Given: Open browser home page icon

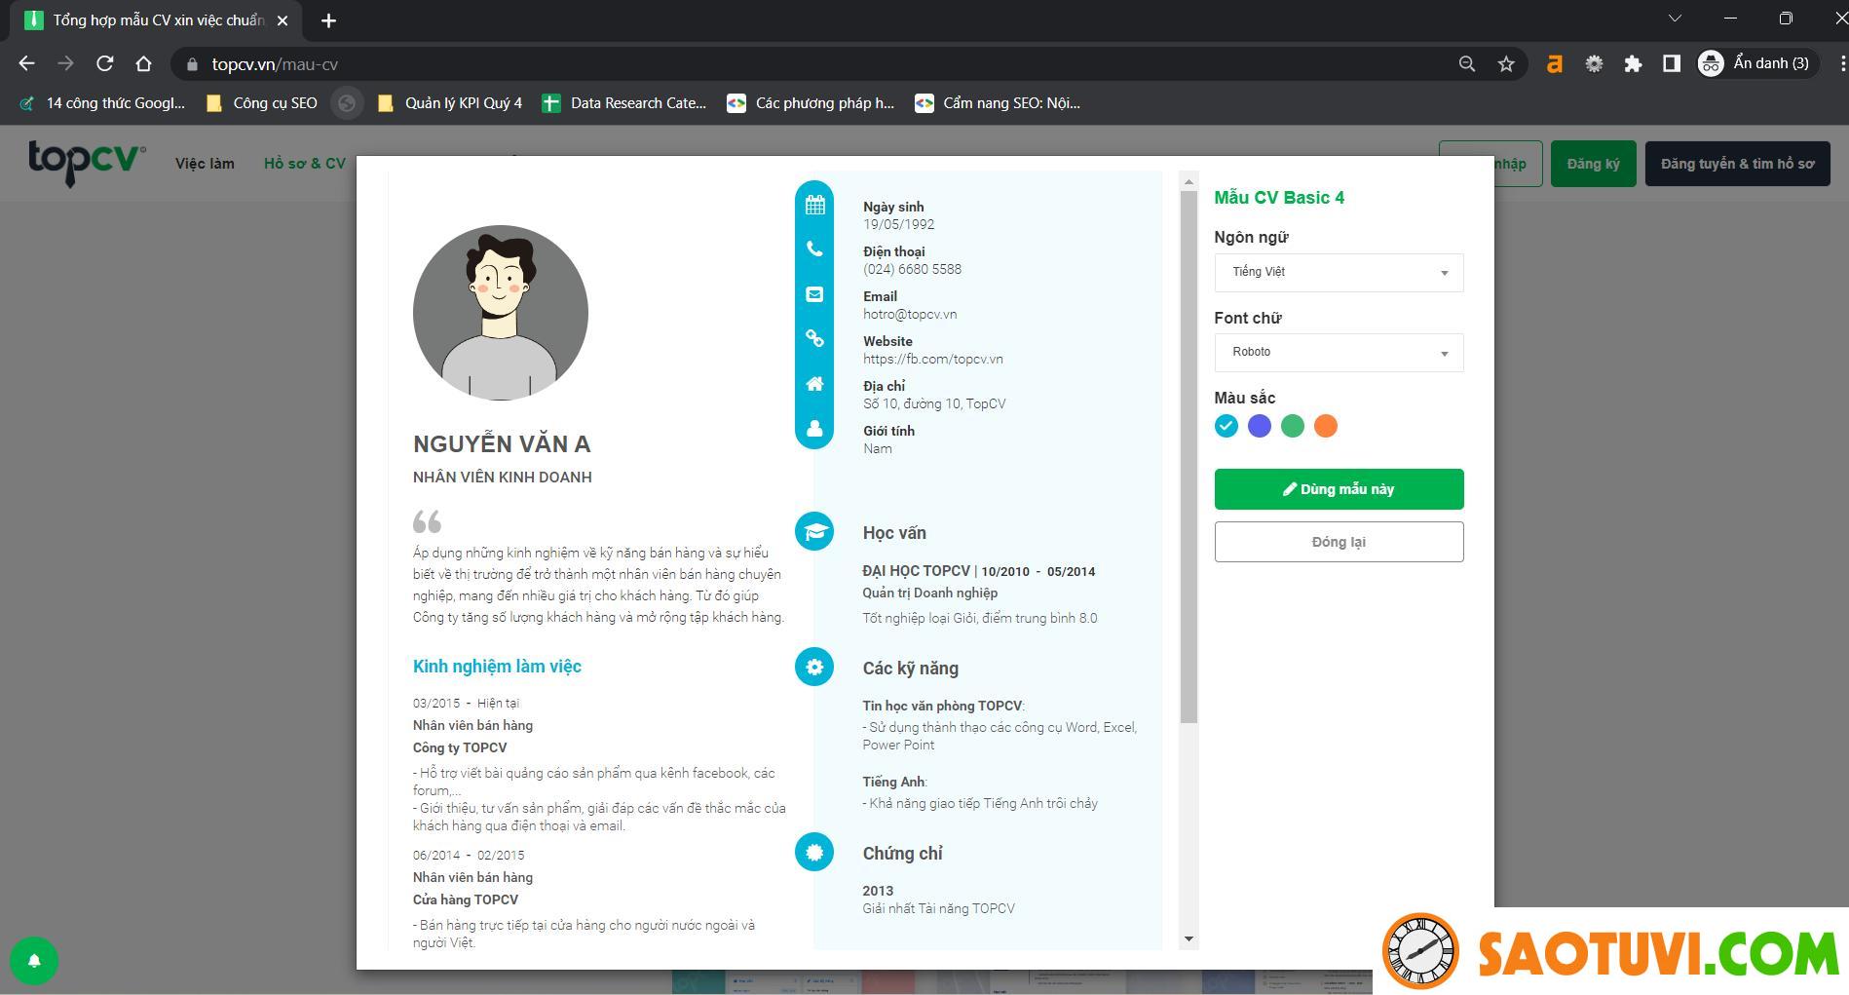Looking at the screenshot, I should point(144,64).
